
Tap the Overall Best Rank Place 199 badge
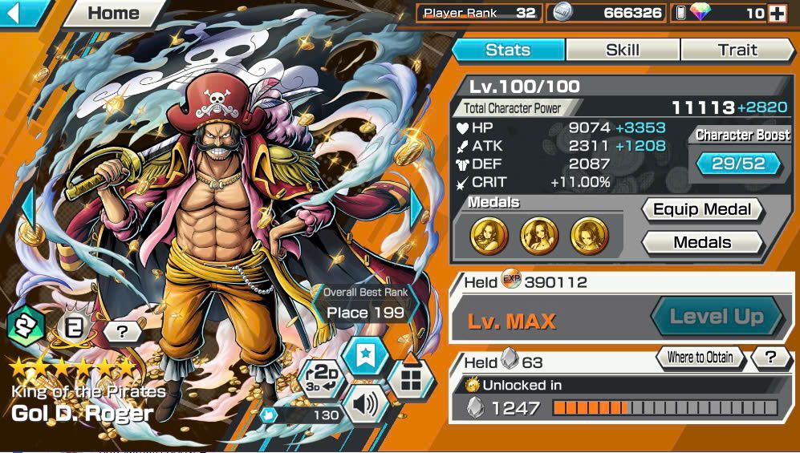coord(366,304)
